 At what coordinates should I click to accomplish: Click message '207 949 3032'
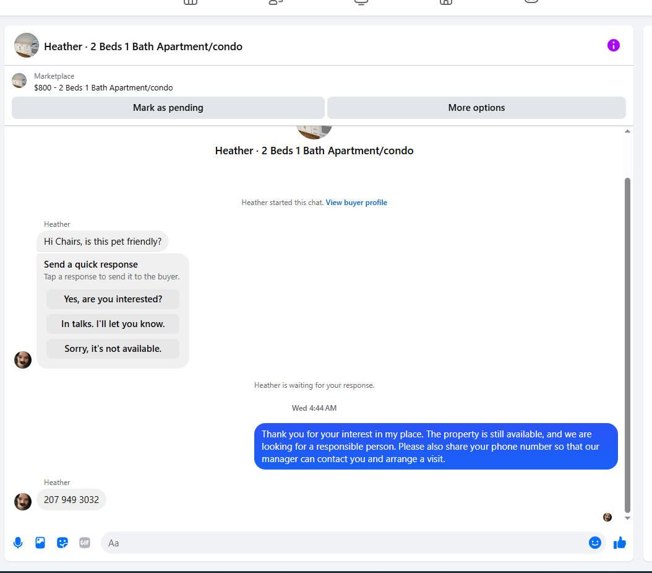coord(72,500)
